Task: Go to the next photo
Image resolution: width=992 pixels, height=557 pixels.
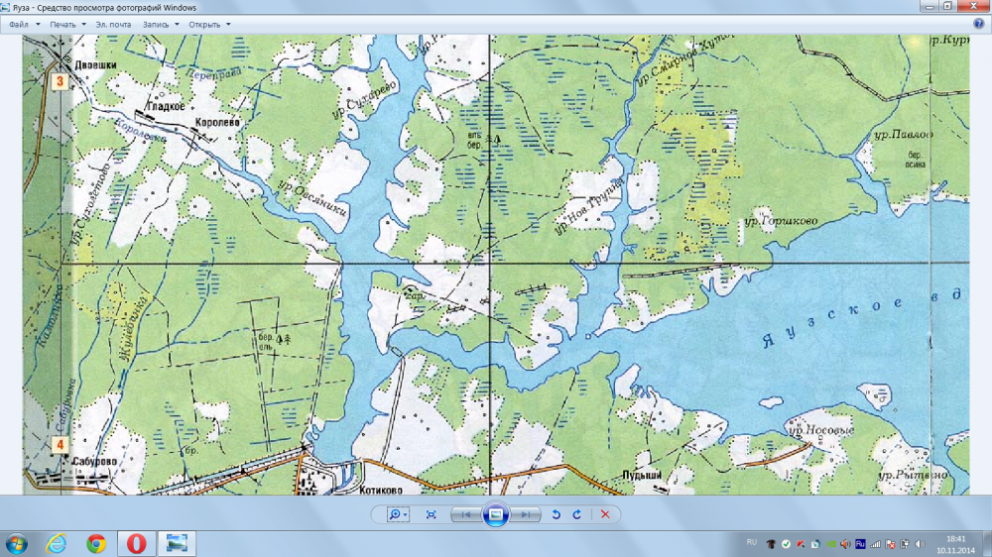Action: (527, 514)
